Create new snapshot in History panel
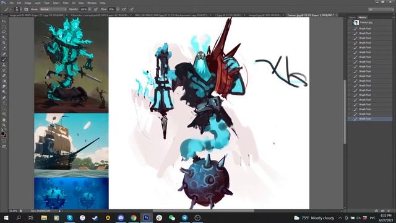 pos(382,211)
